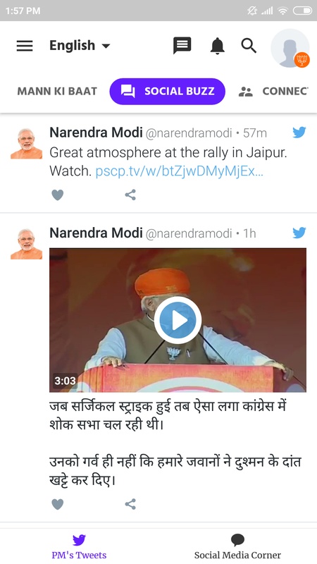Screen dimensions: 317x564
Task: Select the SOCIAL BUZZ tab
Action: point(168,92)
